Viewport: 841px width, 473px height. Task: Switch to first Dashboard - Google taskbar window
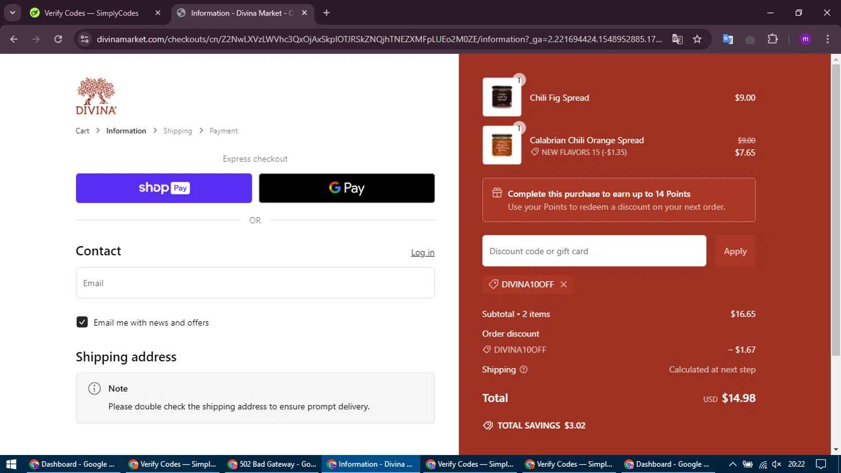(73, 464)
